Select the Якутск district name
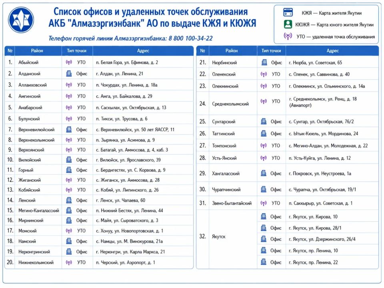Screen dimensions: 384x288 tap(219, 236)
